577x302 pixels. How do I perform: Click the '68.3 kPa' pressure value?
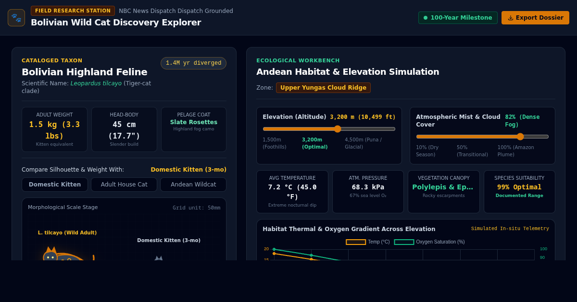point(368,187)
